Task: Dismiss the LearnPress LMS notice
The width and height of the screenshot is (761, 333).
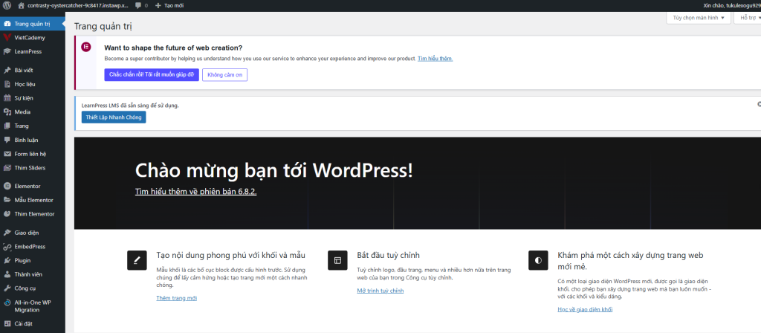Action: tap(759, 104)
